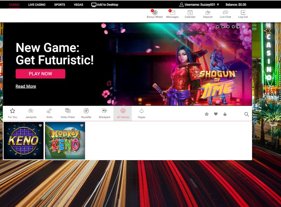
Task: Click the Shogun of Time banner logo
Action: point(217,84)
